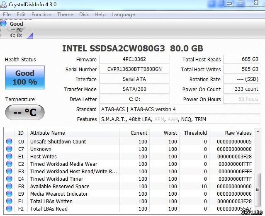
Task: Click the temperature -- °C indicator
Action: pos(25,112)
